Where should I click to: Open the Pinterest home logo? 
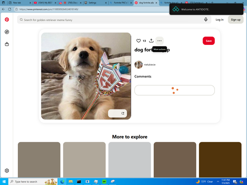pos(7,20)
